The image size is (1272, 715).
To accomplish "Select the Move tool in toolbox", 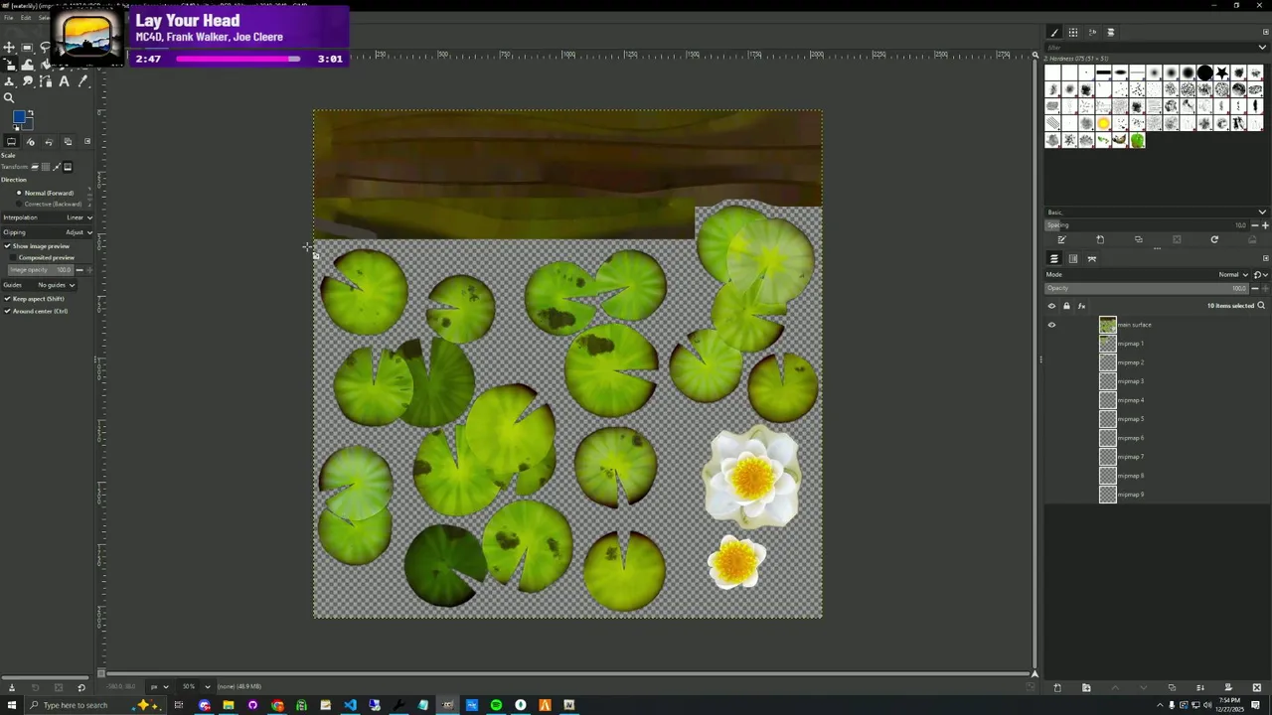I will click(x=9, y=48).
